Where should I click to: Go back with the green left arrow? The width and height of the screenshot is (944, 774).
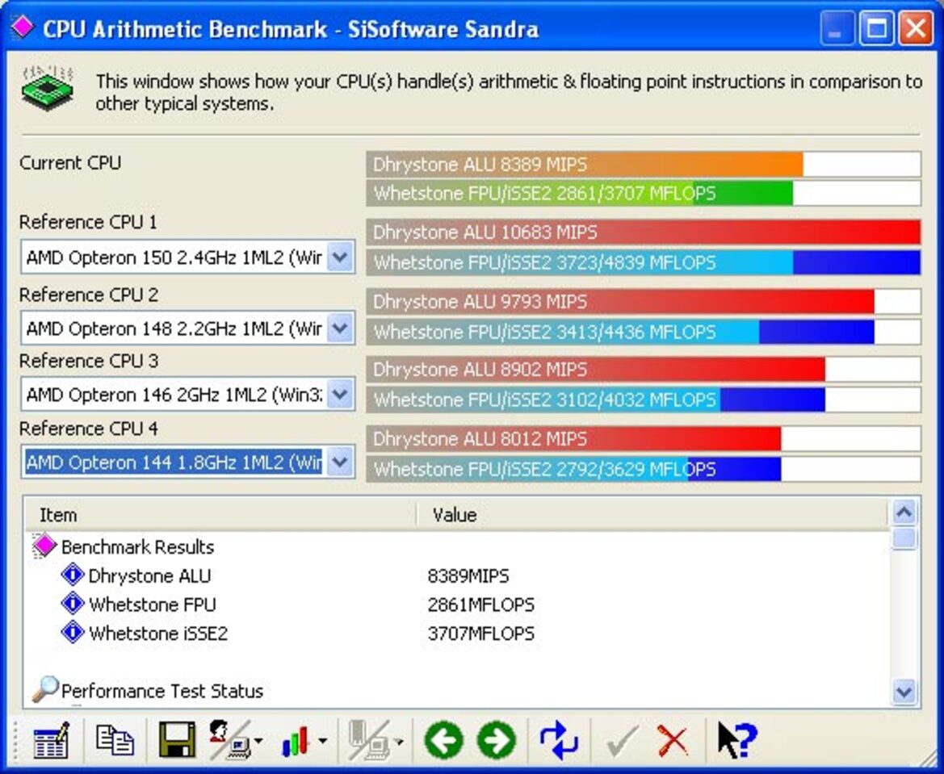tap(444, 740)
